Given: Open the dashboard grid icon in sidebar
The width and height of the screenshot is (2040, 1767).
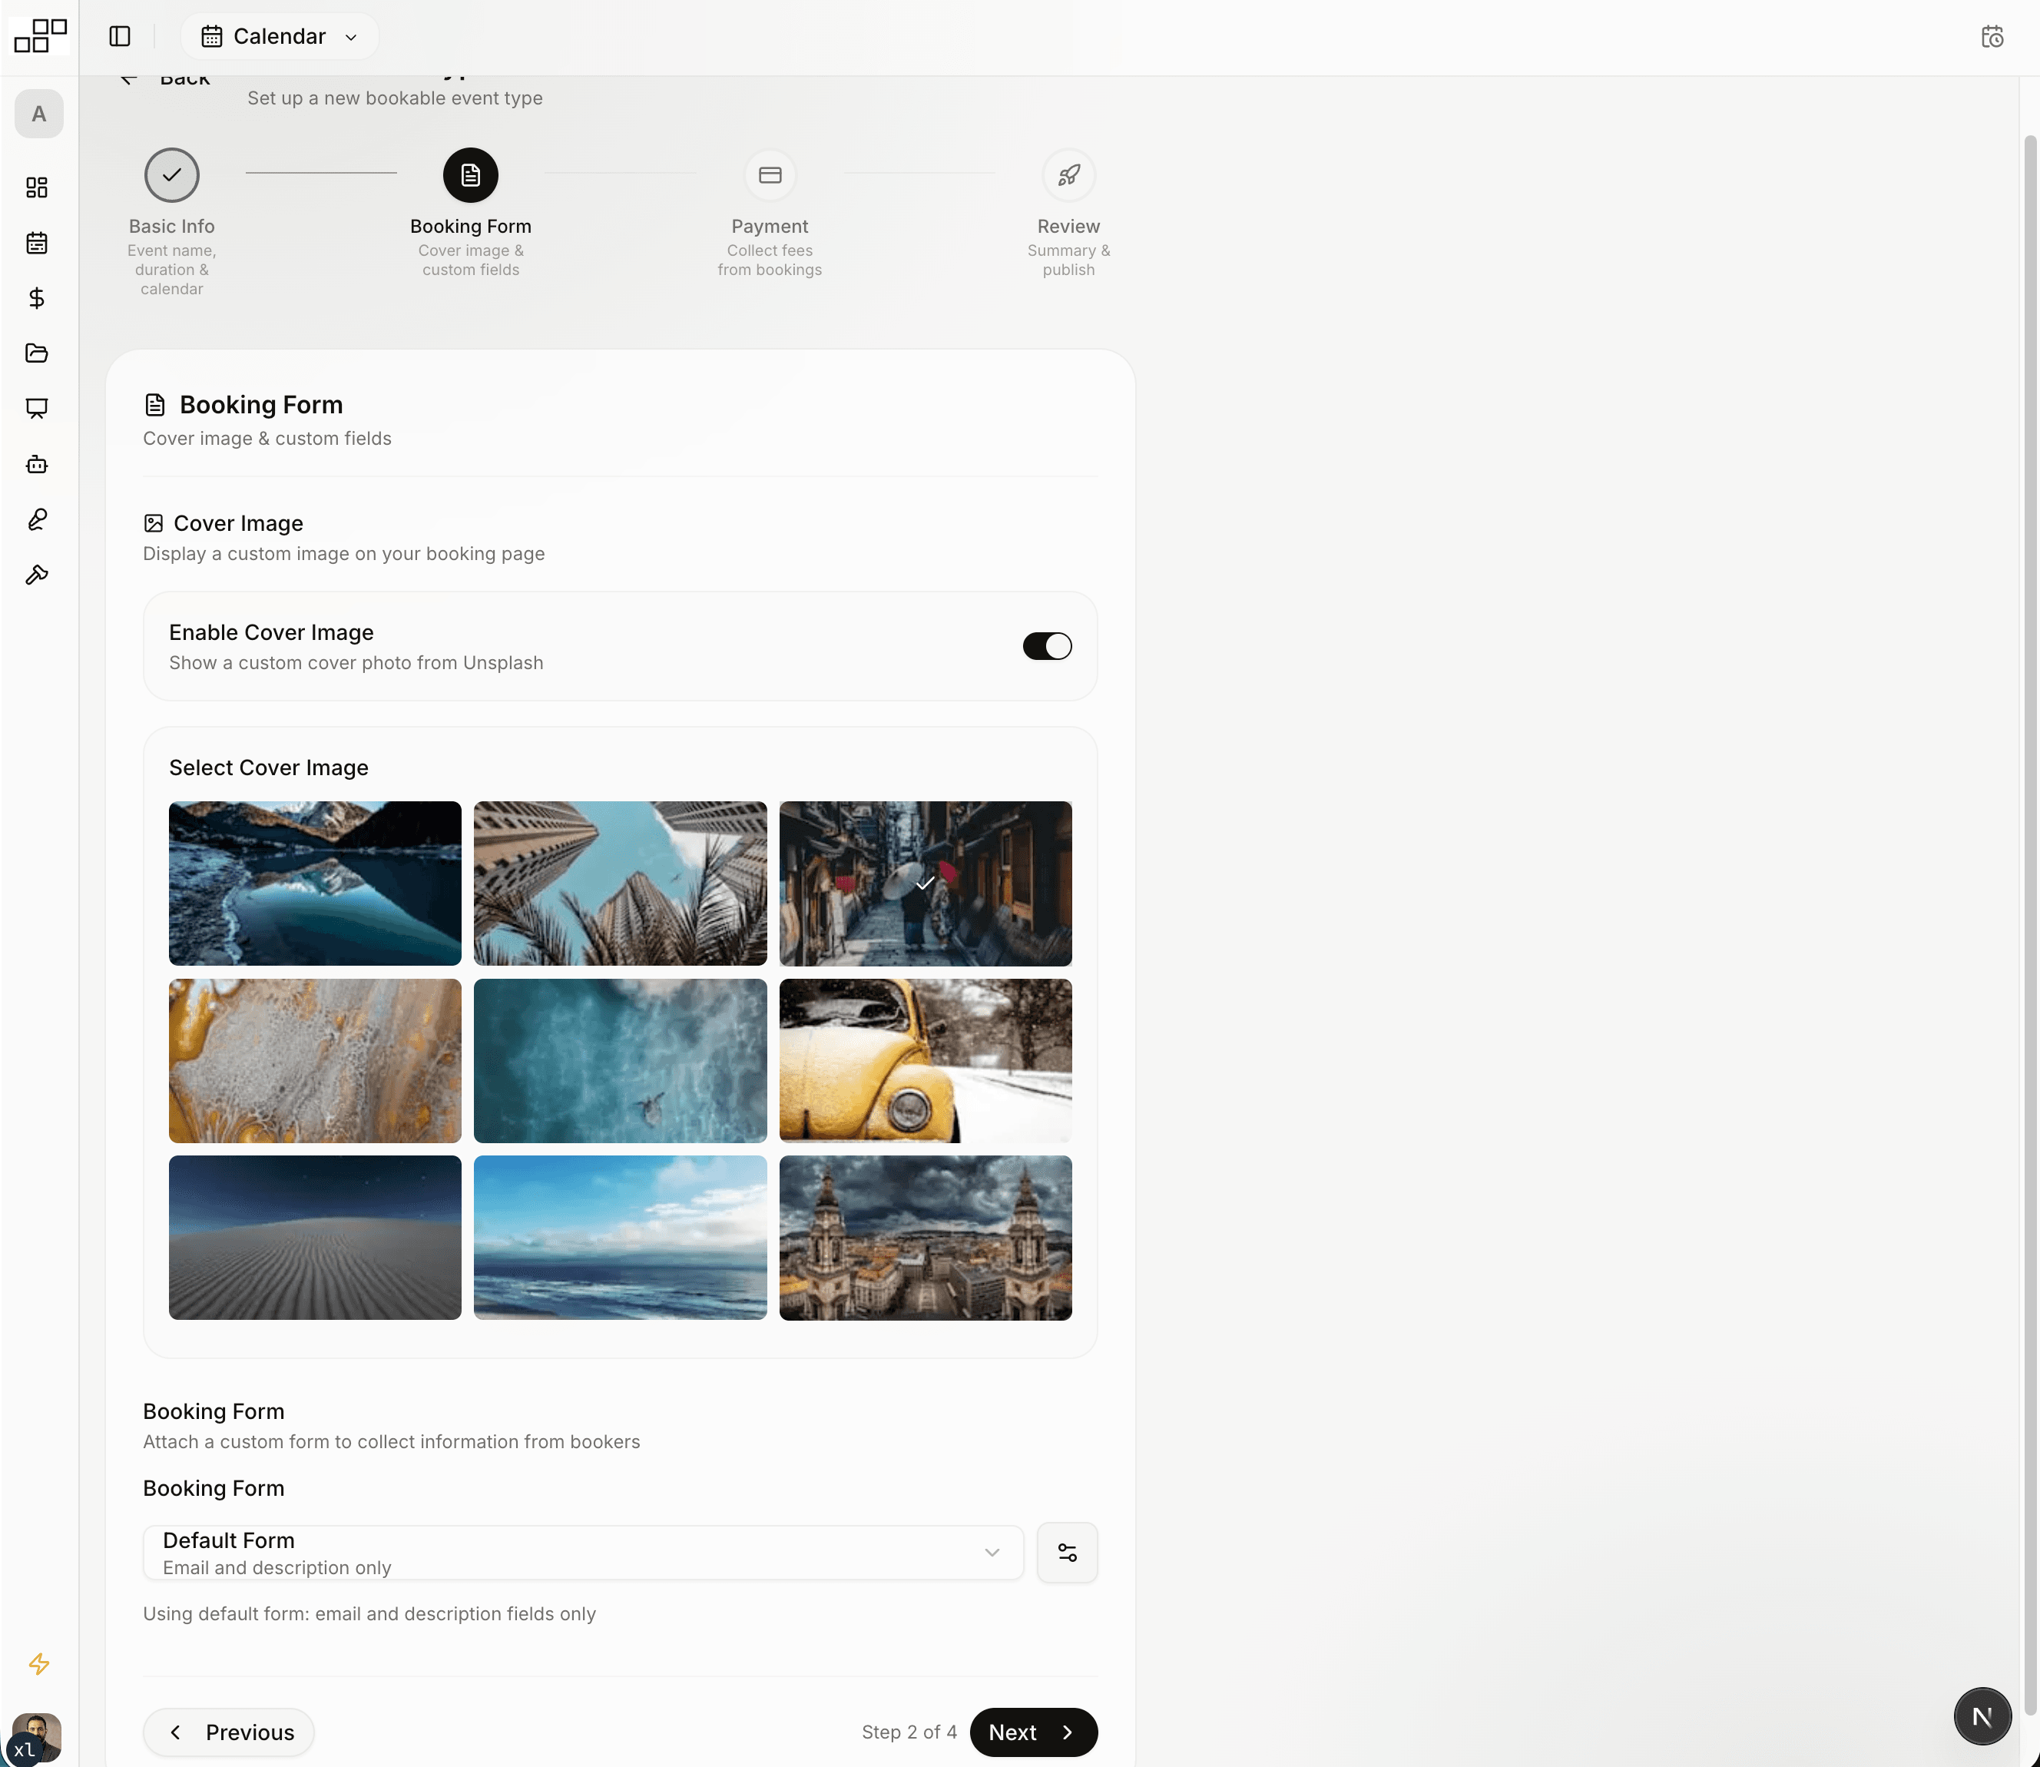Looking at the screenshot, I should [x=38, y=187].
